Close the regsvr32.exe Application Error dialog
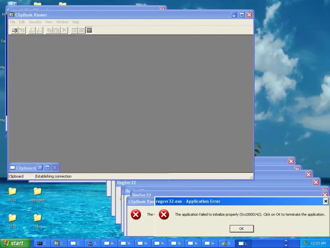The height and width of the screenshot is (248, 330). [x=325, y=201]
